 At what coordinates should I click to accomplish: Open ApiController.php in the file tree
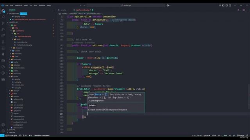[24, 37]
